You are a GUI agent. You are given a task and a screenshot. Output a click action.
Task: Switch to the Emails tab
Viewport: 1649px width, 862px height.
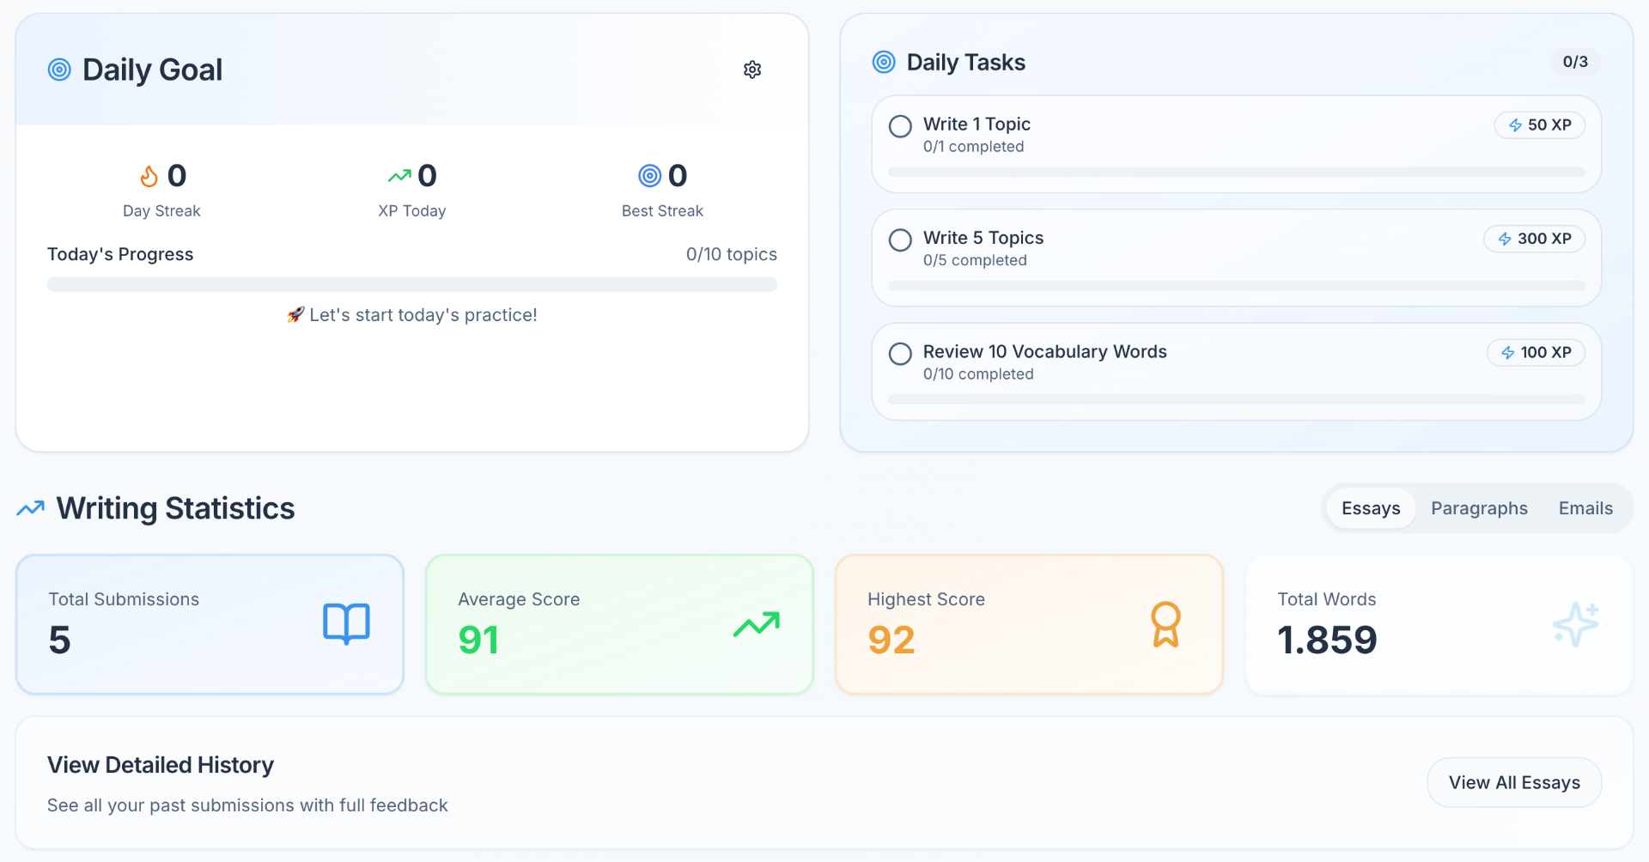1585,508
